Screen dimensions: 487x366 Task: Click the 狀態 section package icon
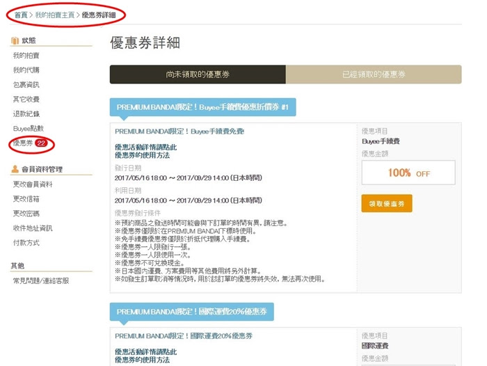15,40
